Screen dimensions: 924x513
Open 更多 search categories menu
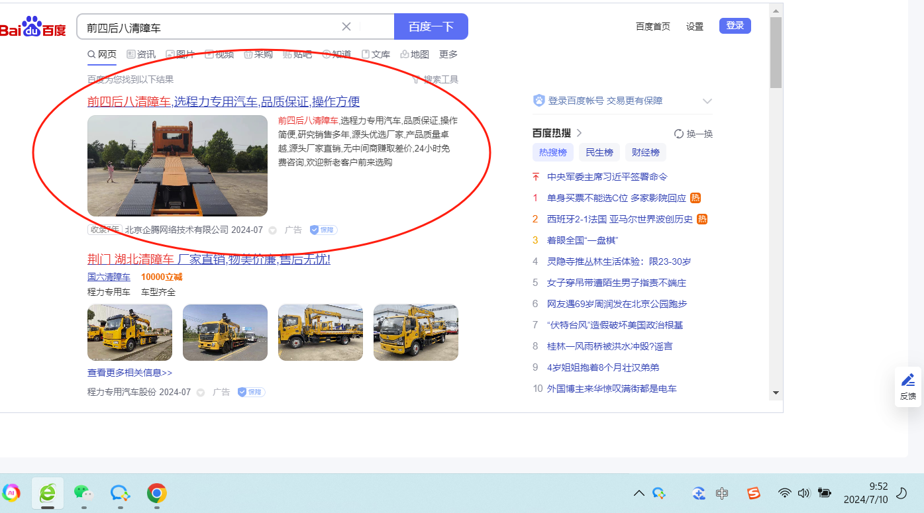pos(448,54)
